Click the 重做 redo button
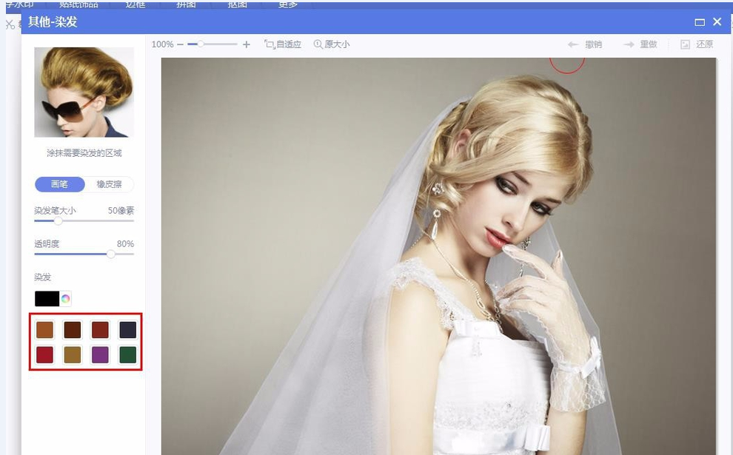This screenshot has height=455, width=733. [640, 44]
